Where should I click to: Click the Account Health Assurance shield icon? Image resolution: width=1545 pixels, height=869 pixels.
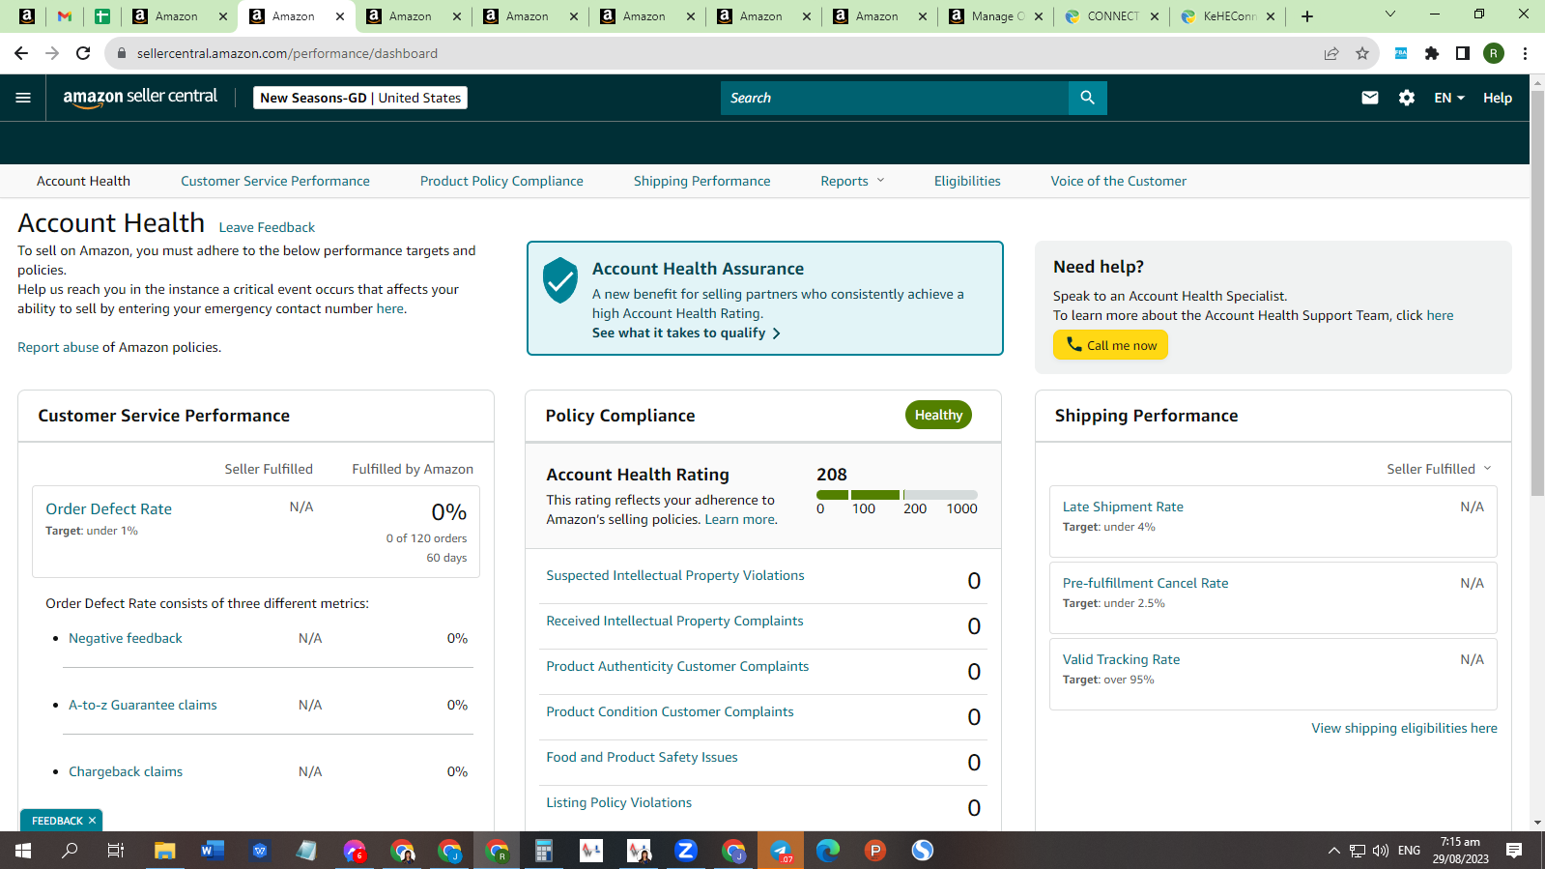tap(560, 280)
